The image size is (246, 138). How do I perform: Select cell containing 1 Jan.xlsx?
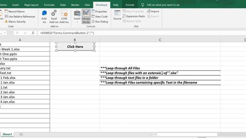(x=25, y=83)
